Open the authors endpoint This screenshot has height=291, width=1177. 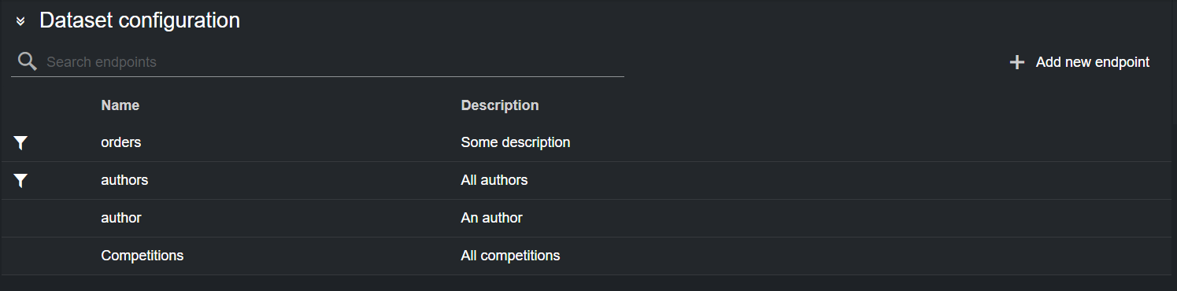coord(124,180)
